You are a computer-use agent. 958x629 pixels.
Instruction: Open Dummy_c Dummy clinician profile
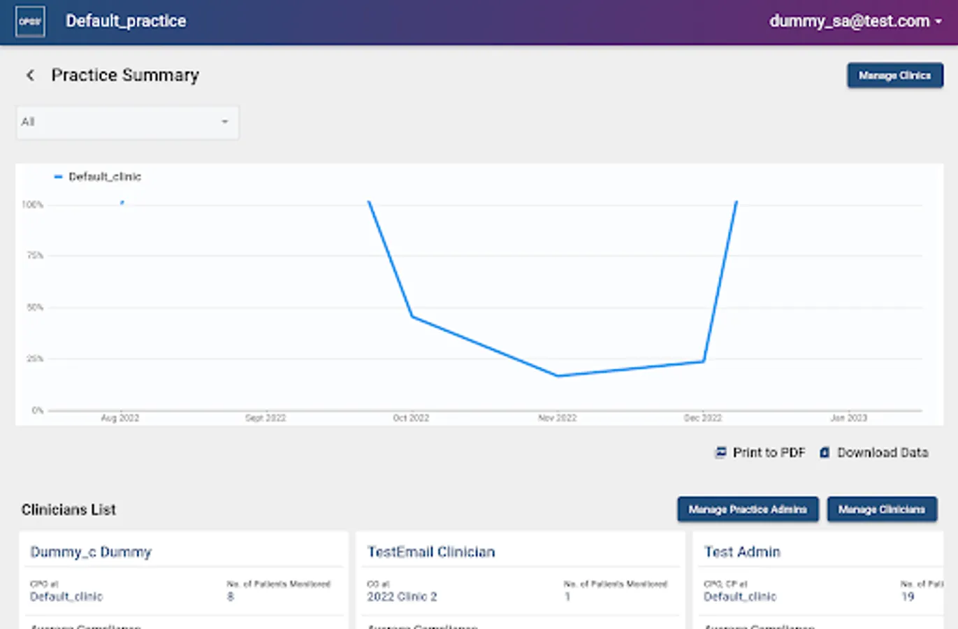click(x=91, y=552)
